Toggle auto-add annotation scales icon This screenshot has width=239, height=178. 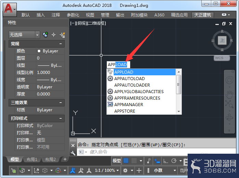point(81,170)
